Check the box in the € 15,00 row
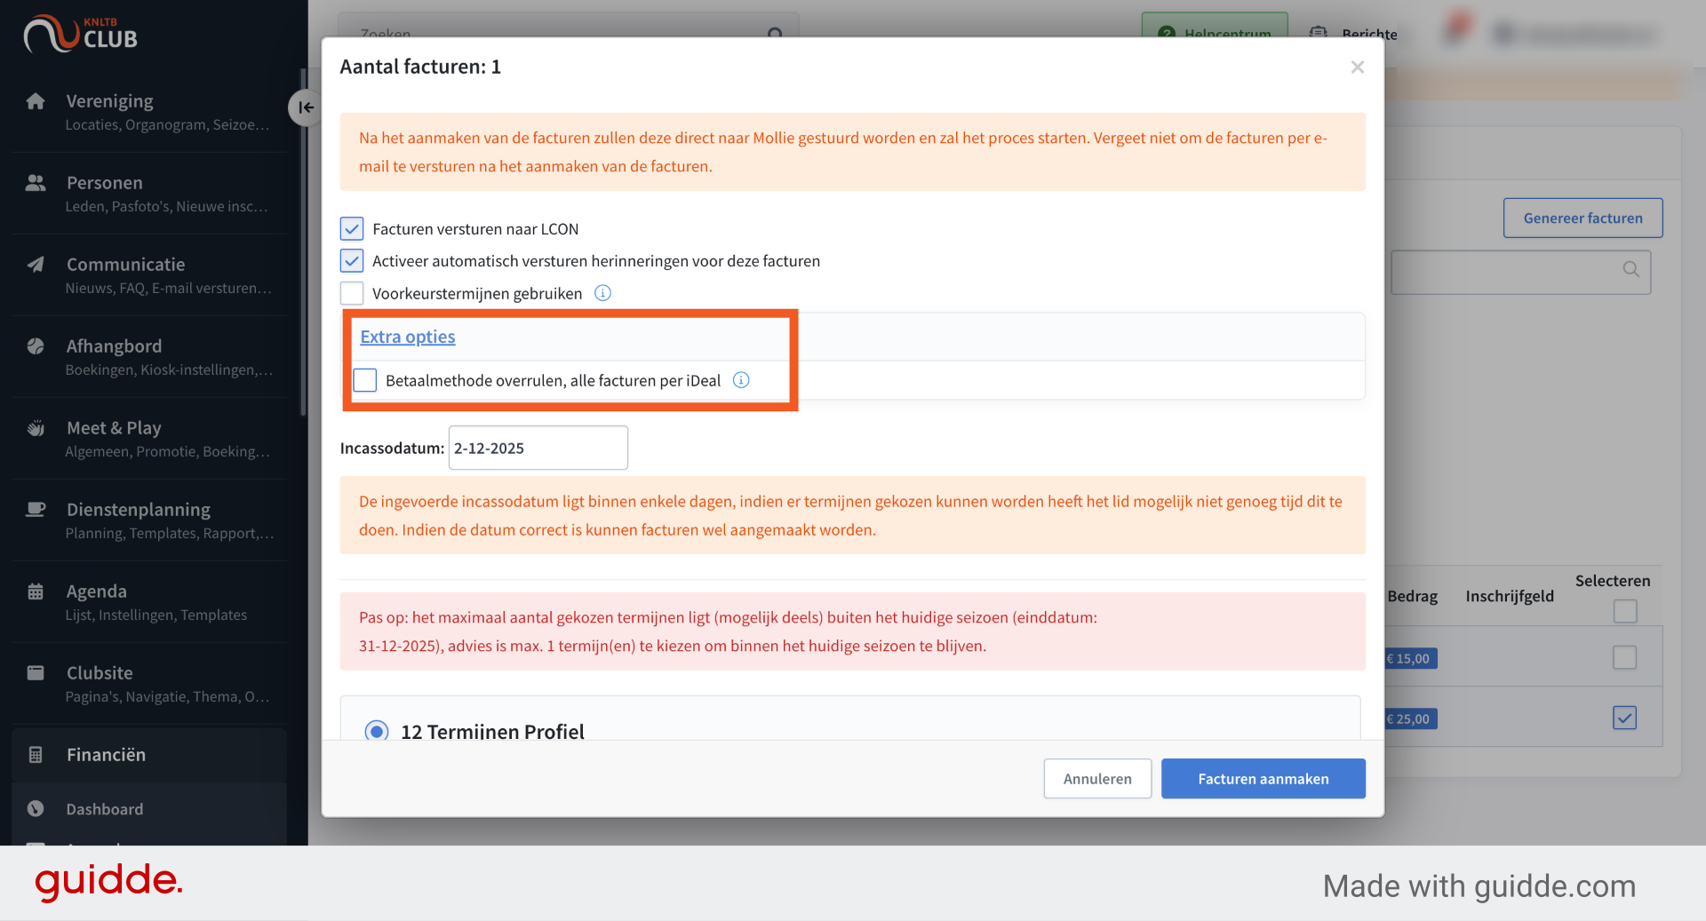Screen dimensions: 1706x921 (1625, 657)
